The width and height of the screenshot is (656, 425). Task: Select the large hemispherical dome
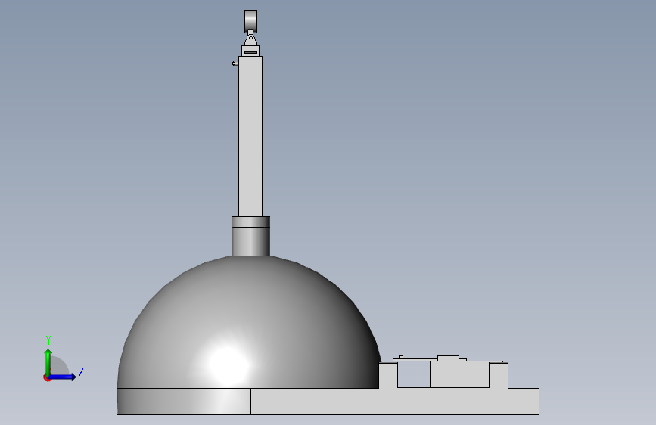pos(248,322)
